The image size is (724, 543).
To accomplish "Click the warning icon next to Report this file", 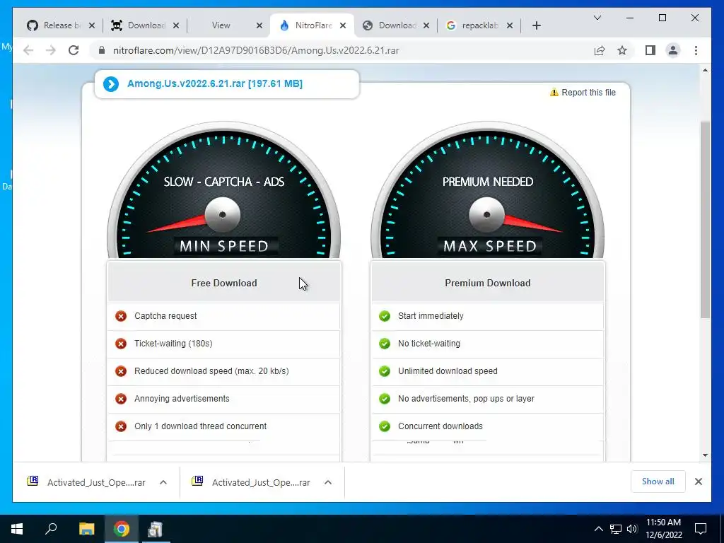I will (554, 93).
